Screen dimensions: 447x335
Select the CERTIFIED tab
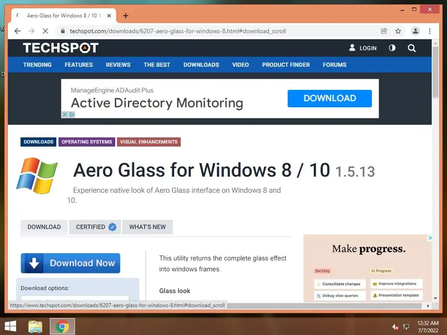coord(95,227)
